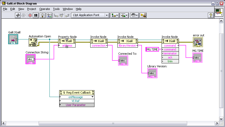Image resolution: width=225 pixels, height=127 pixels.
Task: Click the VI icon pane at top right
Action: click(x=219, y=12)
